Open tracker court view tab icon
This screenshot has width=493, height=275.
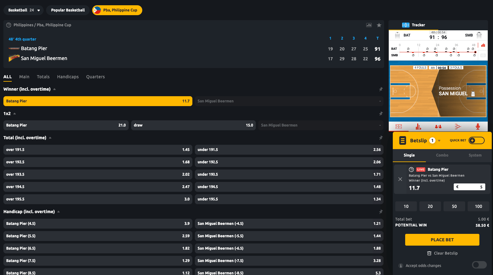pyautogui.click(x=399, y=127)
